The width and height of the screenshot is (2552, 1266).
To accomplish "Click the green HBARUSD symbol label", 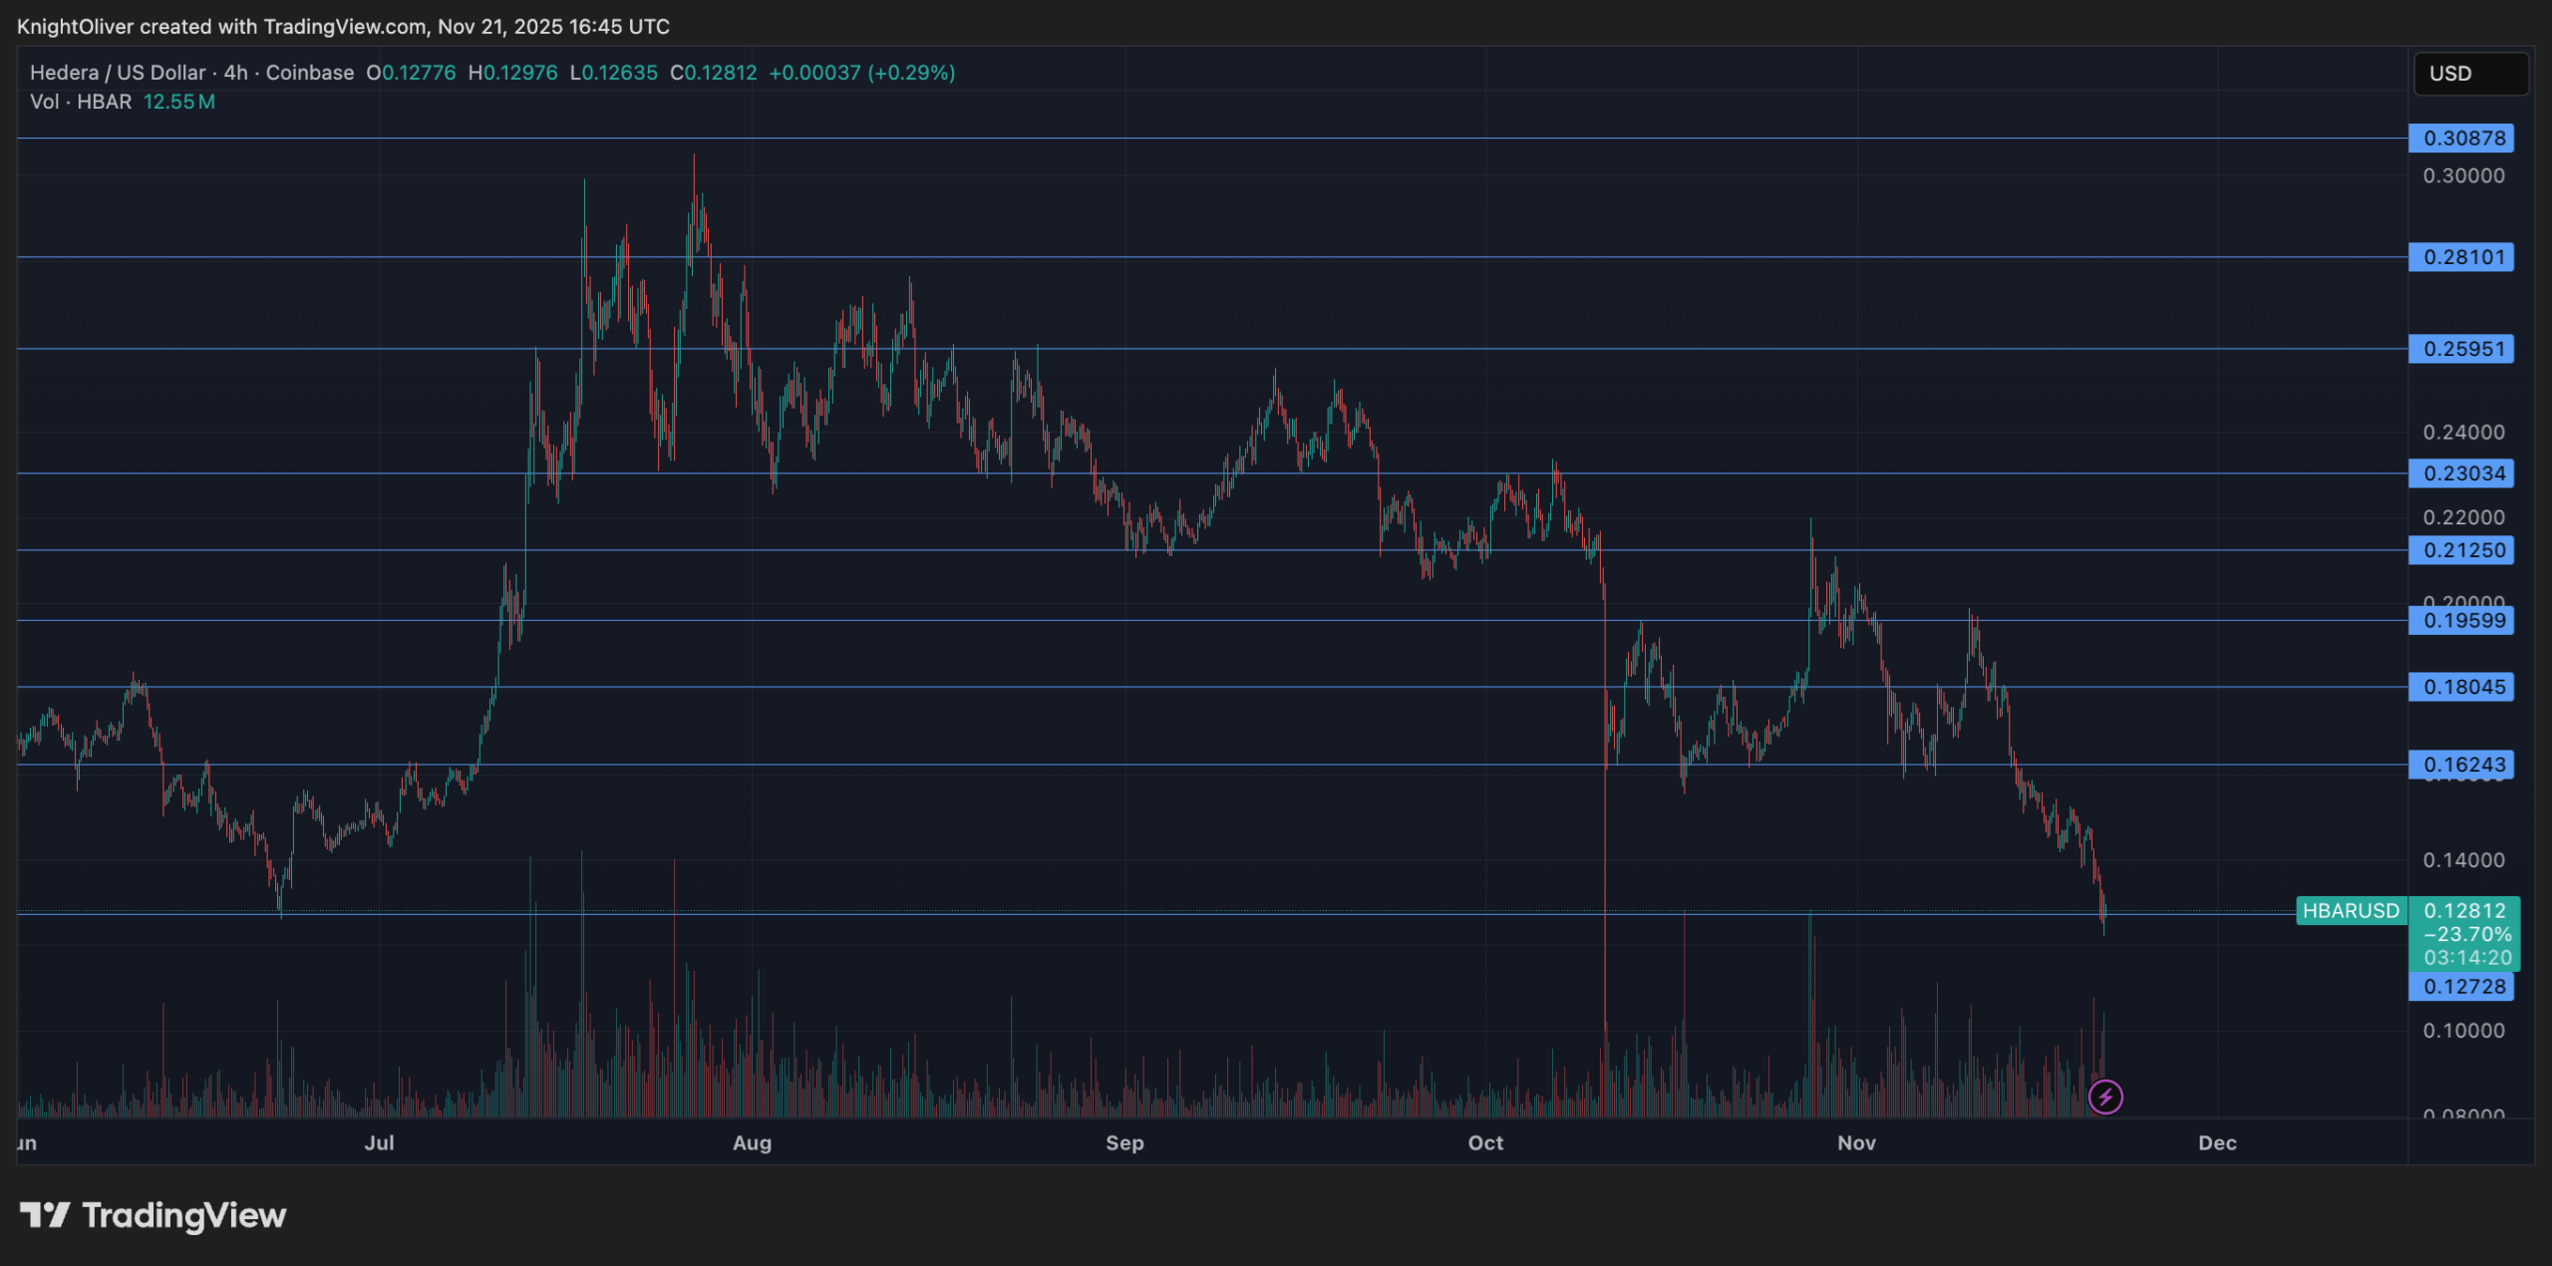I will tap(2350, 911).
